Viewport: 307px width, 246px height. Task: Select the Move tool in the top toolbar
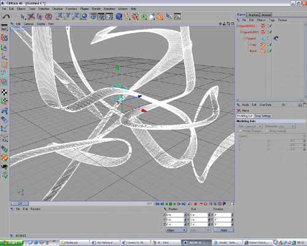click(x=31, y=17)
